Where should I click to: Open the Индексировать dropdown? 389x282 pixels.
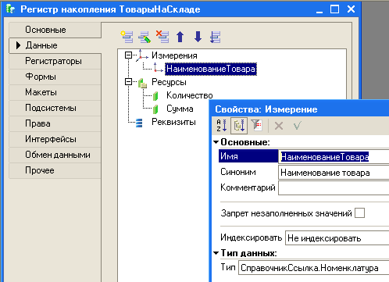click(x=337, y=238)
